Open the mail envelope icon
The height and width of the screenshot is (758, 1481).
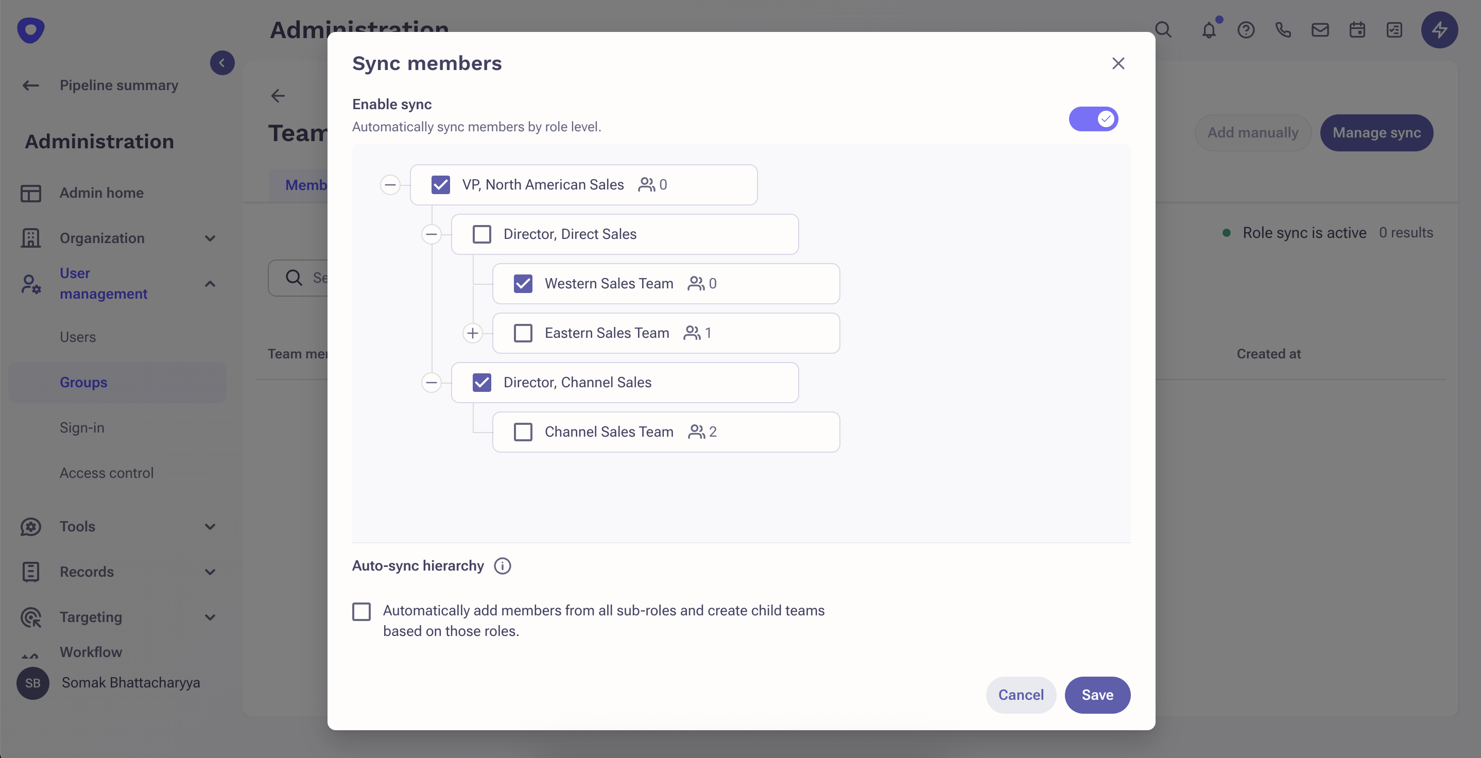point(1320,30)
